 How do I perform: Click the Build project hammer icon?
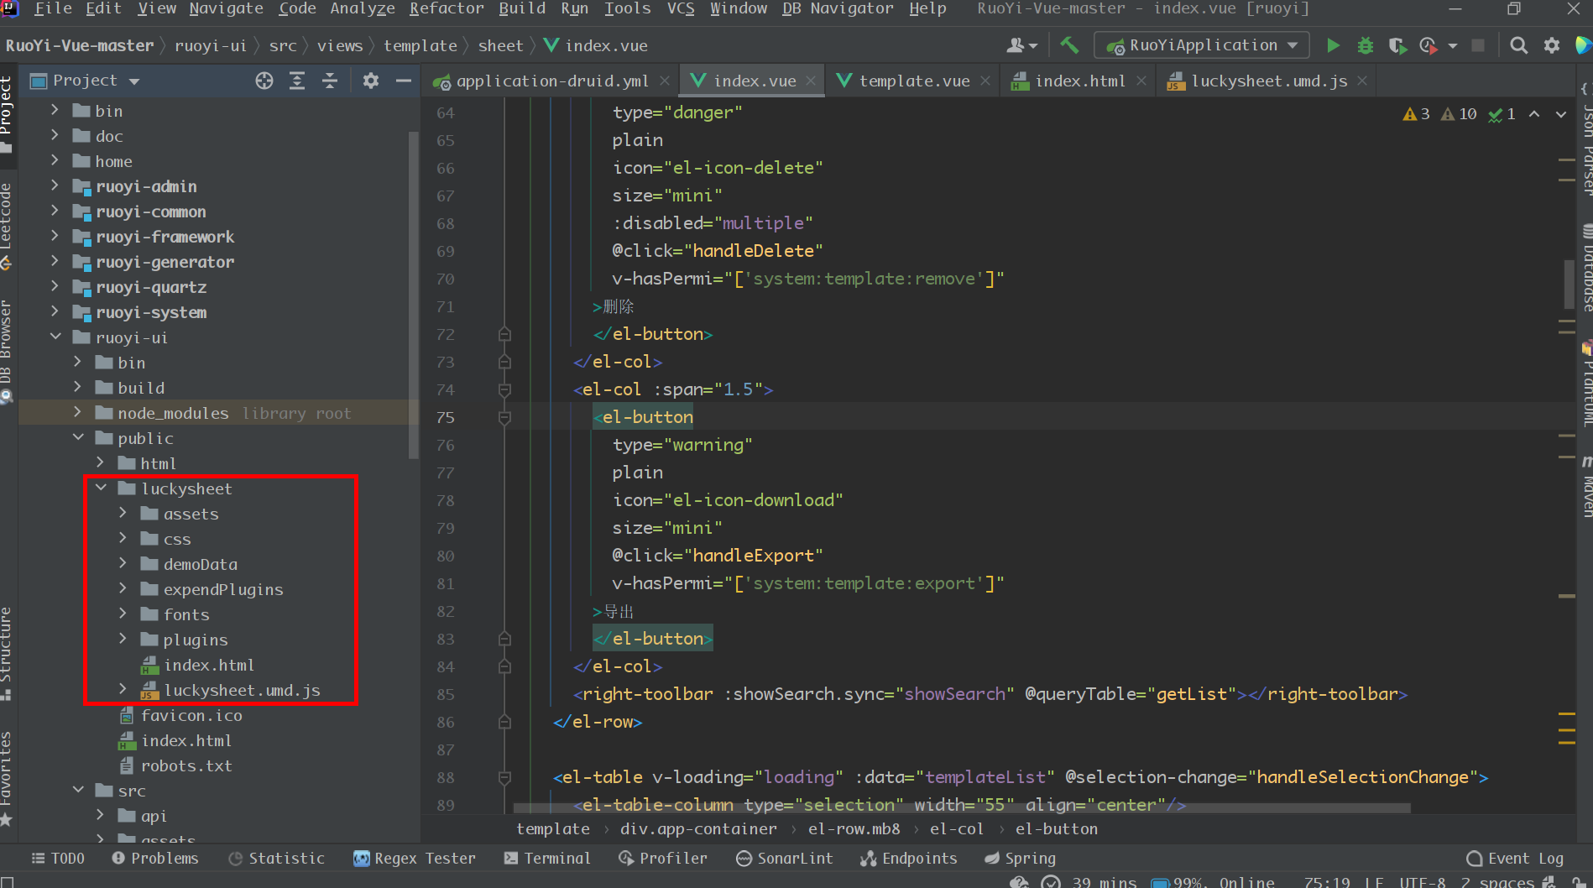[1069, 45]
